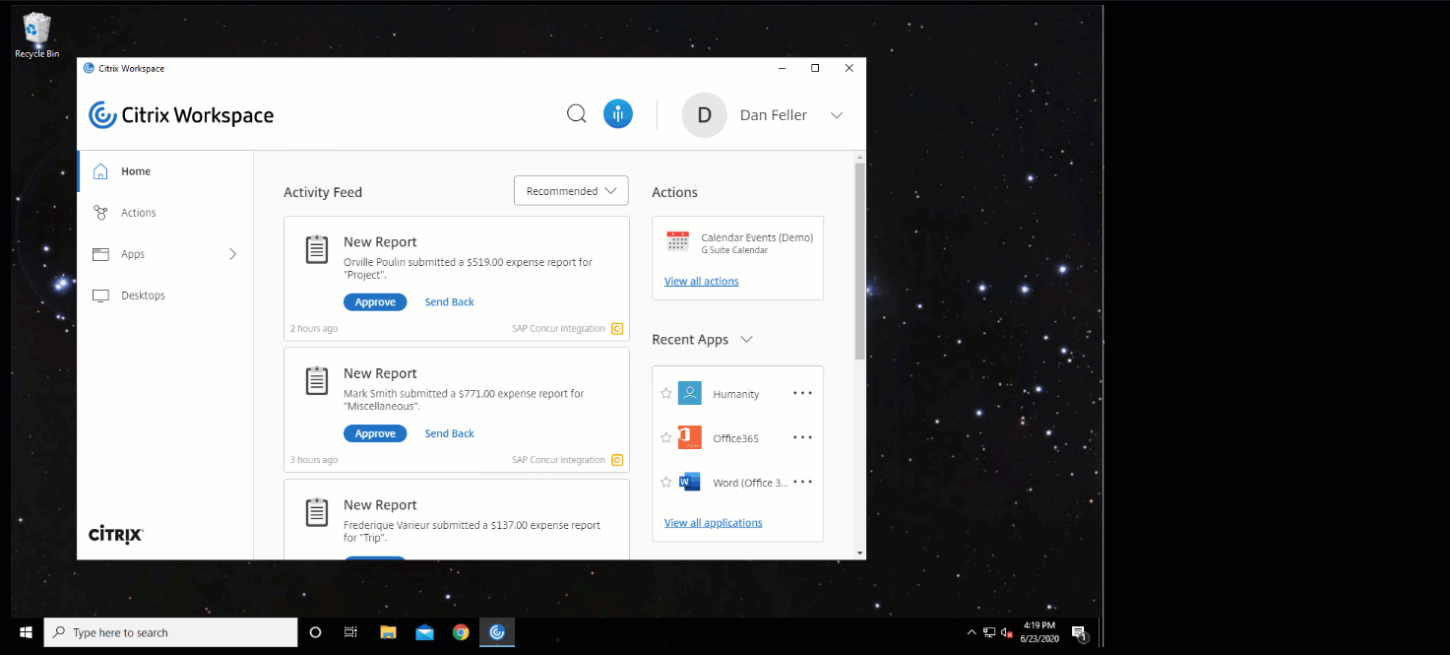Open Google Chrome from the taskbar
The width and height of the screenshot is (1450, 655).
coord(461,632)
